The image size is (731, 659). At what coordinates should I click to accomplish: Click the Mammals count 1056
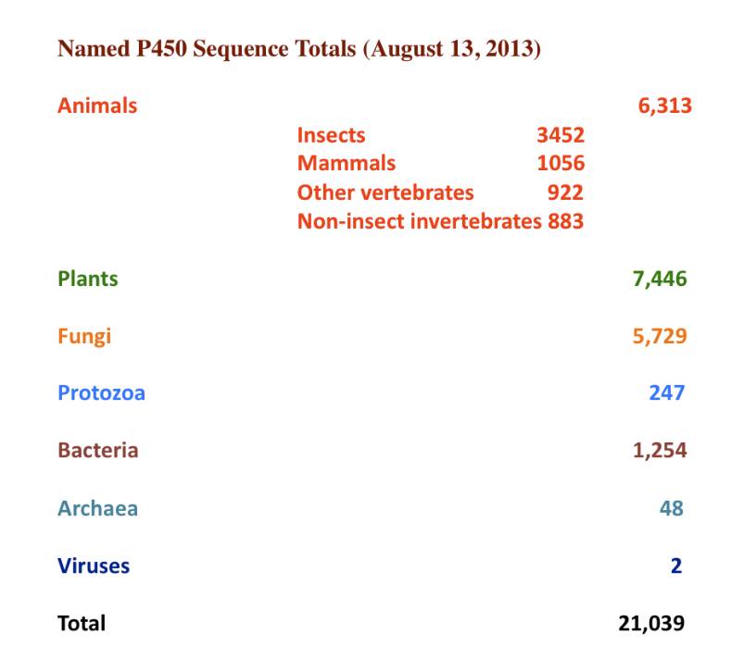pos(561,164)
